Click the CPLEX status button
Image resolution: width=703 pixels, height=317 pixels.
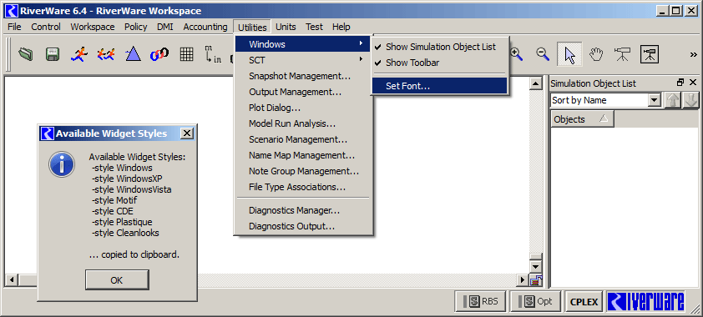tap(584, 301)
